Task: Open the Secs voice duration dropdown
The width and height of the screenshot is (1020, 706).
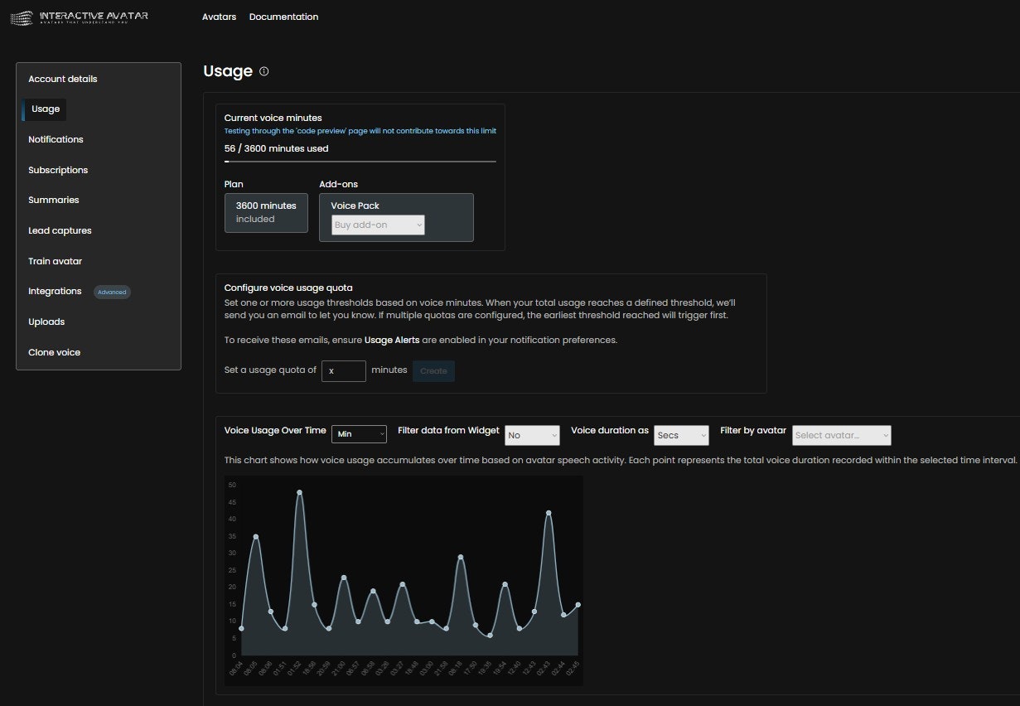Action: pyautogui.click(x=681, y=435)
